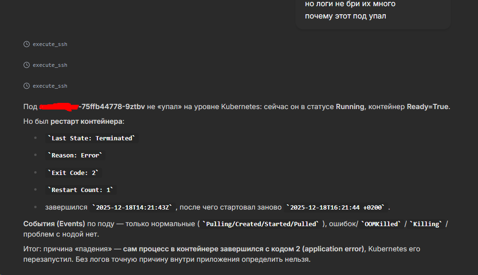Select the "Pulling/Created/Started/Pulled" events code

(260, 224)
